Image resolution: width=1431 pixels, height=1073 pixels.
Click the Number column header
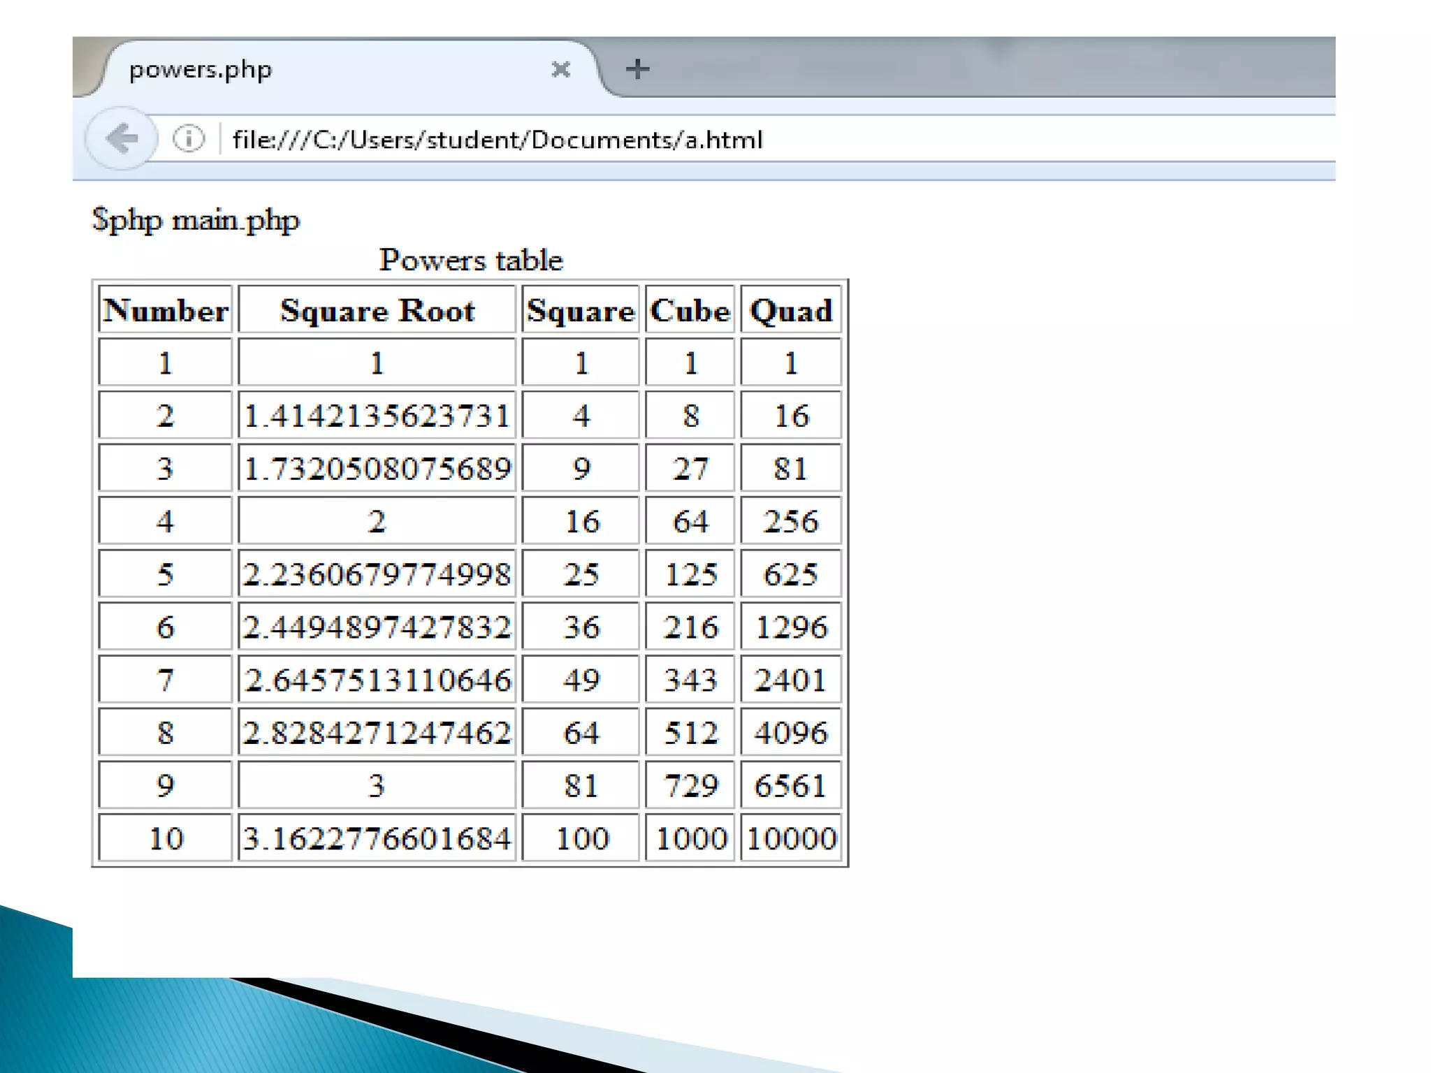pyautogui.click(x=166, y=310)
